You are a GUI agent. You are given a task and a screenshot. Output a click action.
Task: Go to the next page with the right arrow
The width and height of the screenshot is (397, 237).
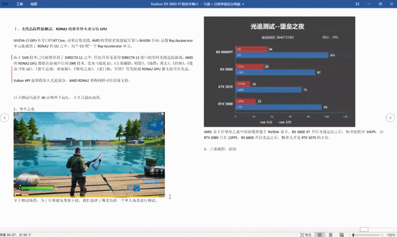390,118
